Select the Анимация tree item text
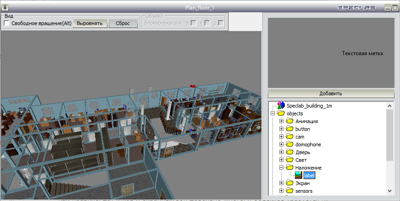This screenshot has width=400, height=201. 307,121
